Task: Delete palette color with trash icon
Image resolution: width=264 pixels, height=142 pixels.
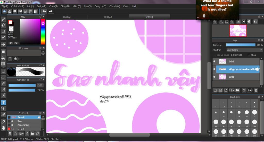Action: pos(15,59)
